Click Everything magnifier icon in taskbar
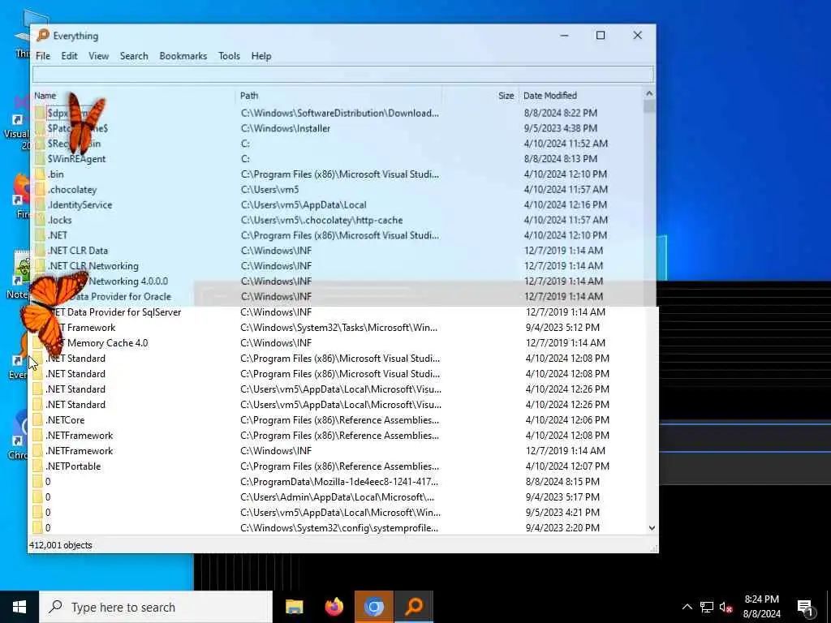This screenshot has width=831, height=623. tap(414, 607)
